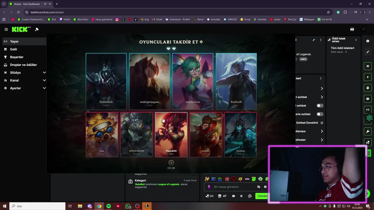Click the edit pencil on stream info panel

(x=314, y=40)
